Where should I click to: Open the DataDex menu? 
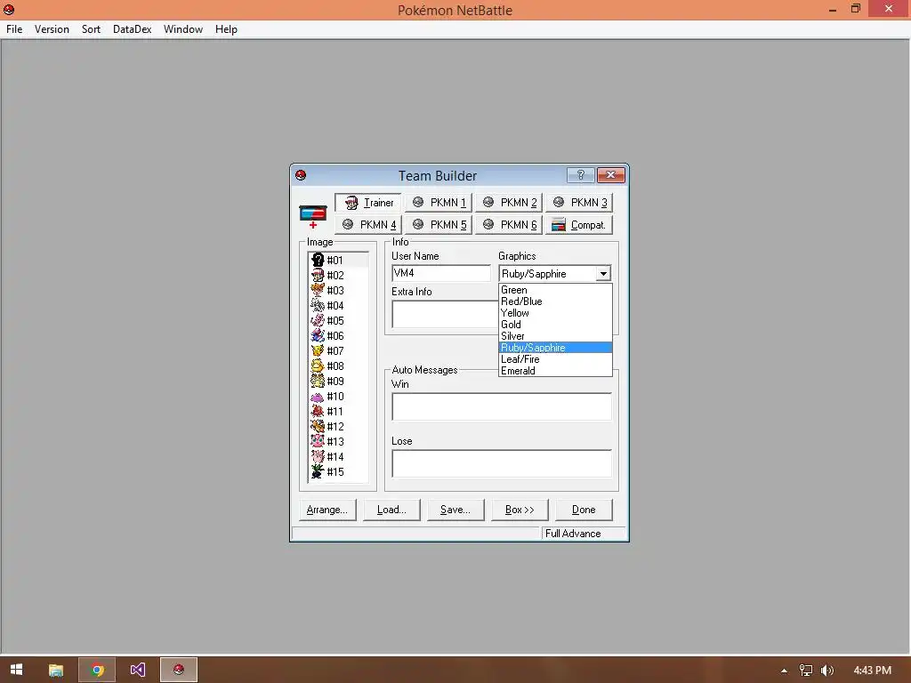[133, 29]
